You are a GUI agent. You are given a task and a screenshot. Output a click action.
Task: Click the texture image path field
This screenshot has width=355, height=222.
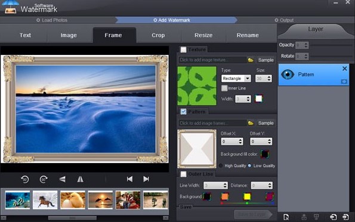(x=212, y=60)
